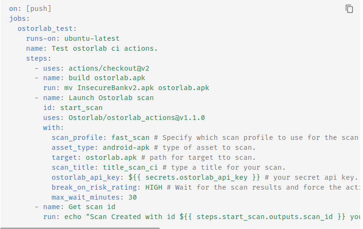Copy the code block with the copy icon

pyautogui.click(x=349, y=9)
